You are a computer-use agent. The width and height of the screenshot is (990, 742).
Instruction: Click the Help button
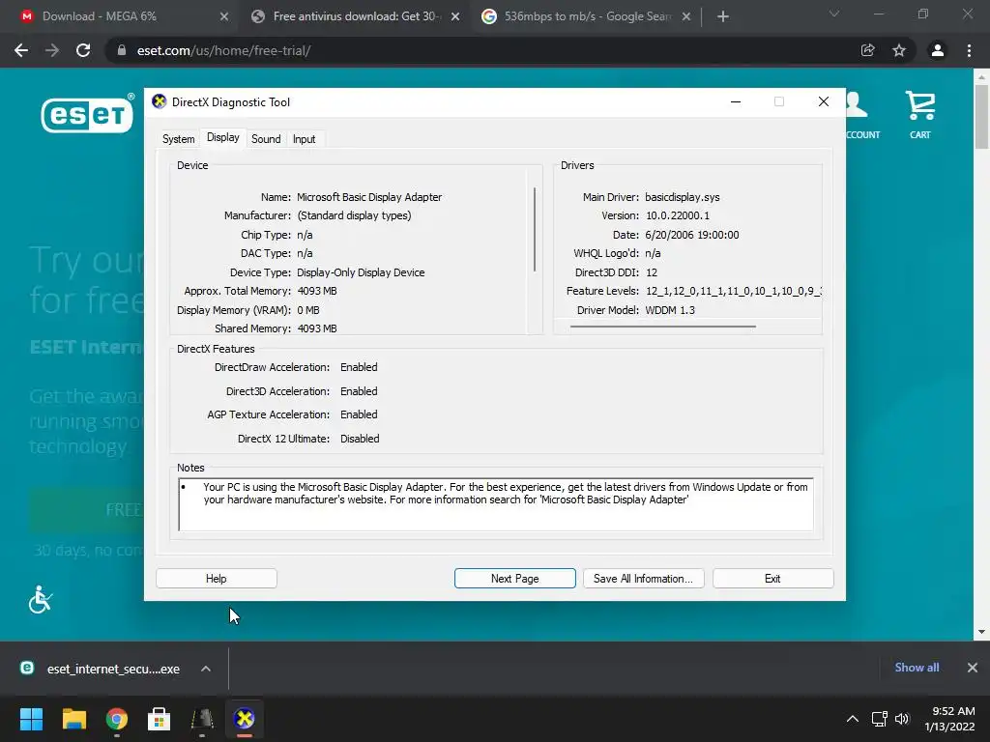point(216,579)
